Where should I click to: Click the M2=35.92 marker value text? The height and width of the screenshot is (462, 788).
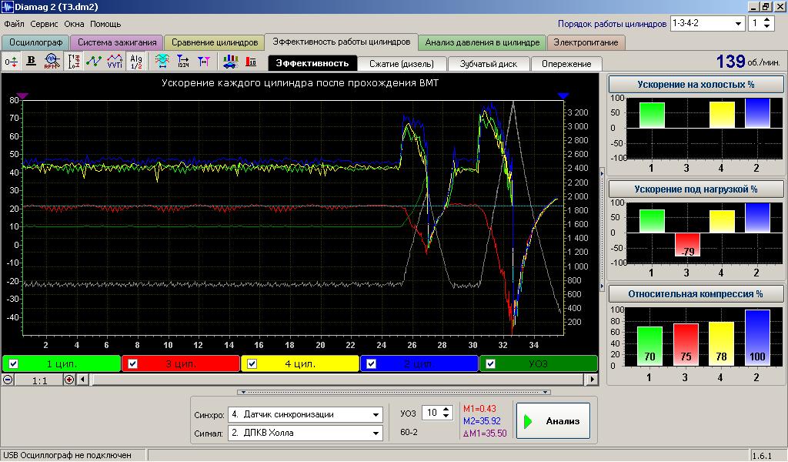(x=482, y=421)
